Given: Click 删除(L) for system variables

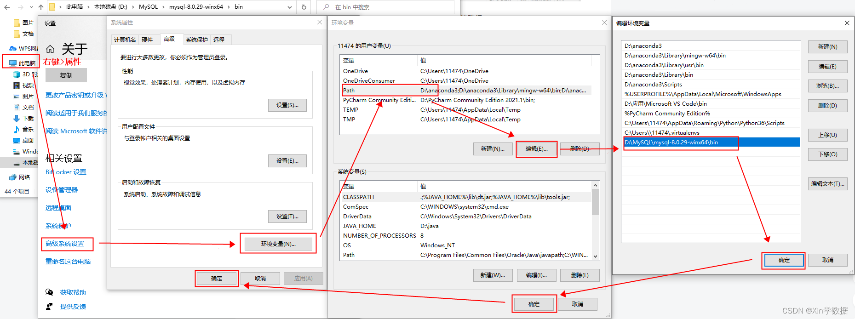Looking at the screenshot, I should click(580, 275).
